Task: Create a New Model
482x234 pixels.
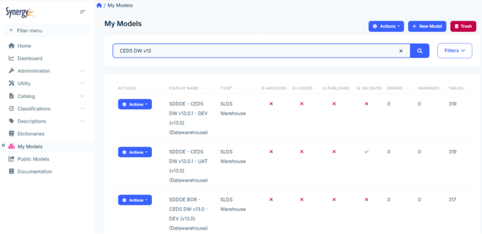Action: pyautogui.click(x=427, y=26)
